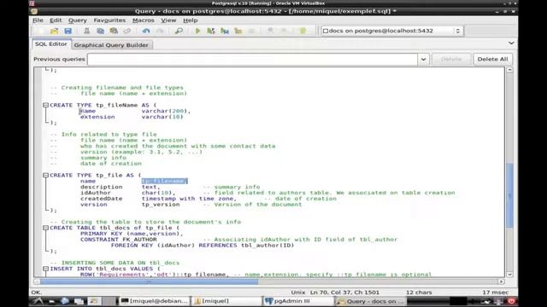The image size is (547, 307).
Task: Clear edit window toolbar icon
Action: (x=127, y=31)
